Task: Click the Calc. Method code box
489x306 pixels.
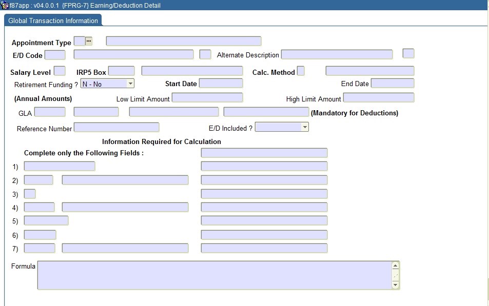Action: point(301,71)
